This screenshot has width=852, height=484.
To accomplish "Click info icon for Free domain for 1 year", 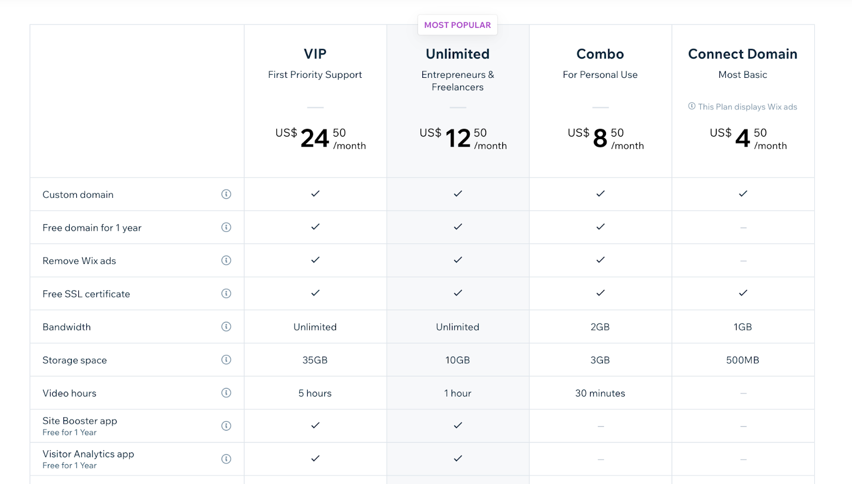I will pyautogui.click(x=226, y=227).
